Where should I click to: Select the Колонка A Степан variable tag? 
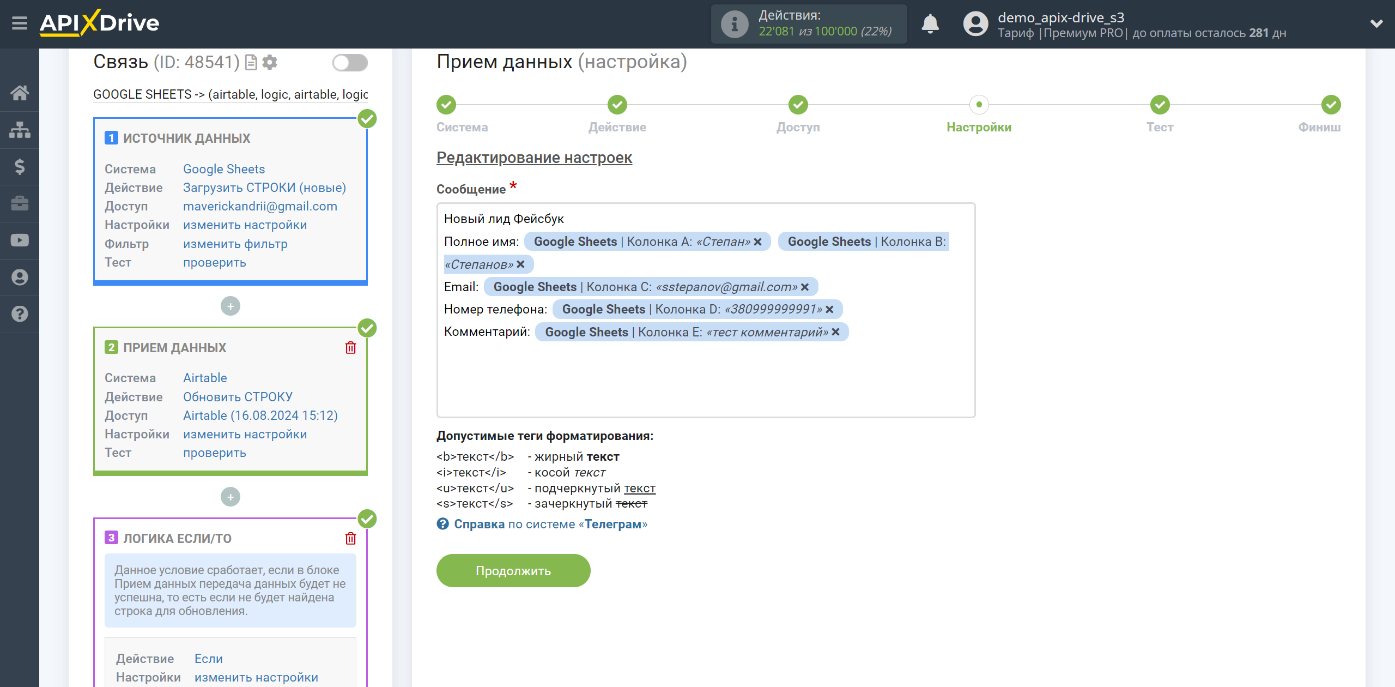click(x=647, y=242)
